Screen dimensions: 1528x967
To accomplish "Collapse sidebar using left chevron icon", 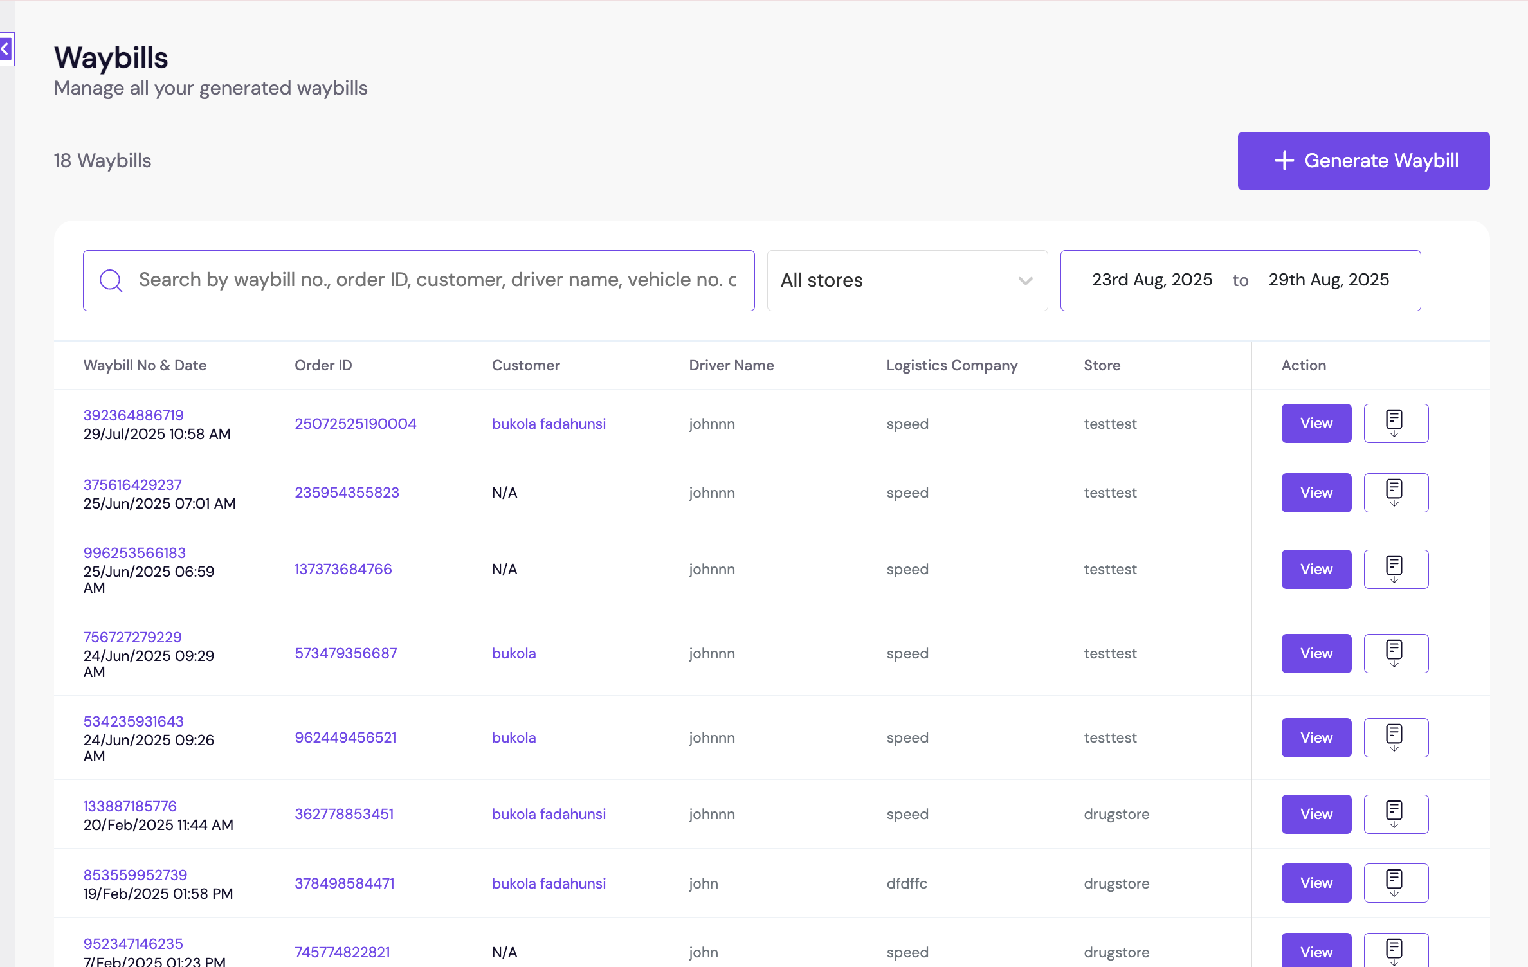I will click(6, 49).
